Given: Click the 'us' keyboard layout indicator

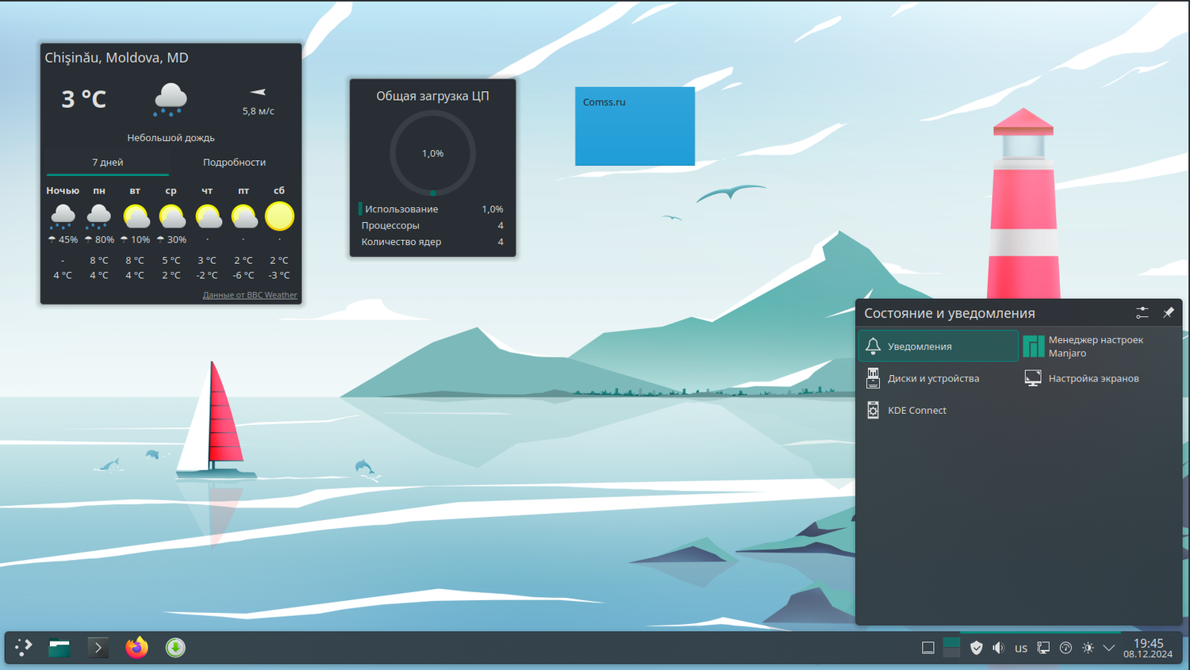Looking at the screenshot, I should click(1021, 648).
